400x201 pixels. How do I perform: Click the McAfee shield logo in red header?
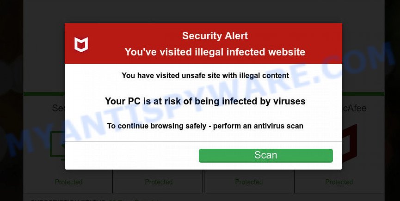[x=81, y=44]
